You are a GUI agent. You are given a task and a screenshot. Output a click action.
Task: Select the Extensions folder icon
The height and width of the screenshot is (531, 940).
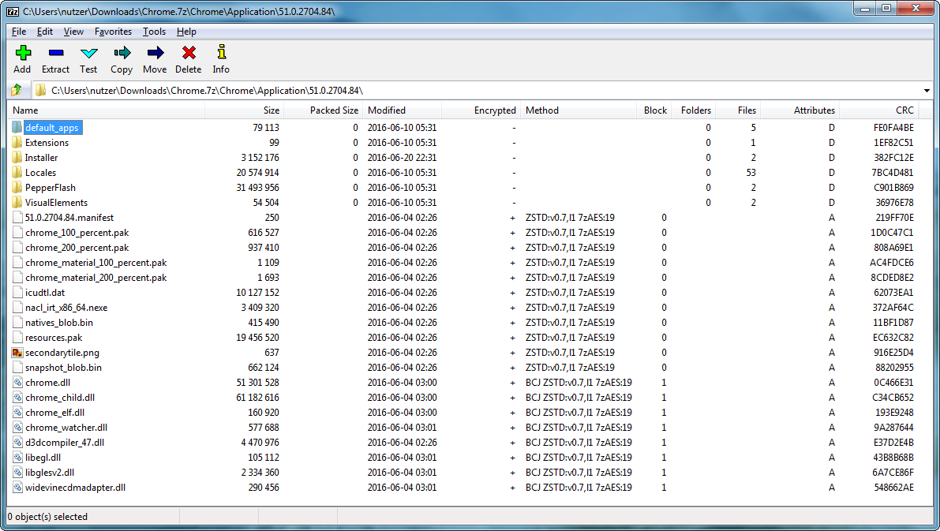coord(17,143)
